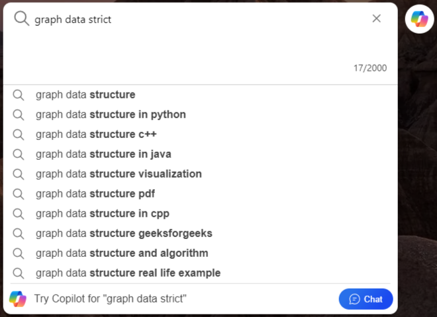
Task: Choose graph data structure real life example
Action: click(128, 273)
